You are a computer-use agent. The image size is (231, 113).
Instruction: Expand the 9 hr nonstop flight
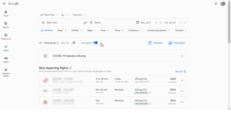coord(182,102)
